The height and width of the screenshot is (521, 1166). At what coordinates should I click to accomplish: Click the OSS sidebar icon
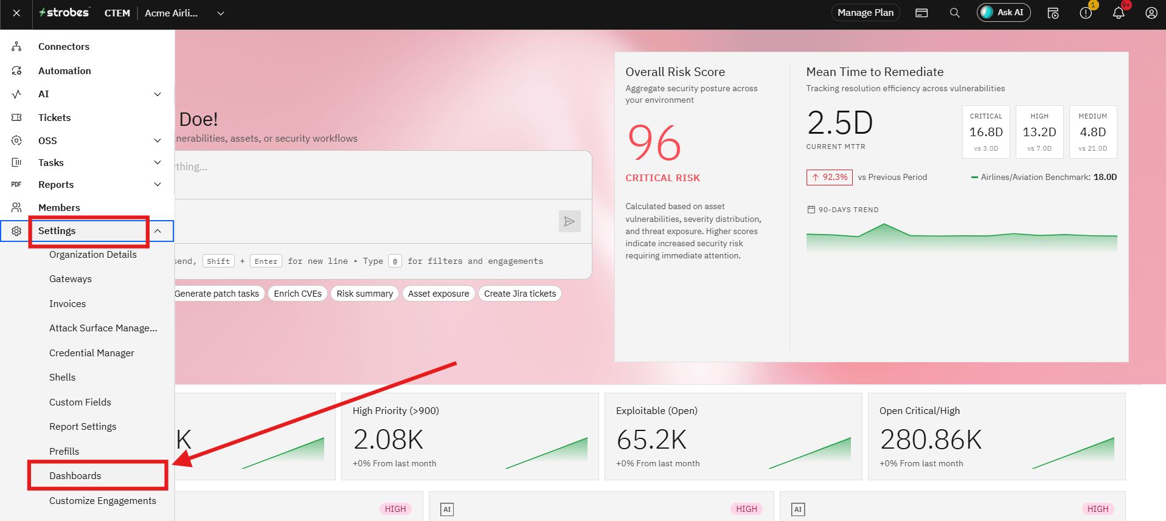tap(16, 140)
